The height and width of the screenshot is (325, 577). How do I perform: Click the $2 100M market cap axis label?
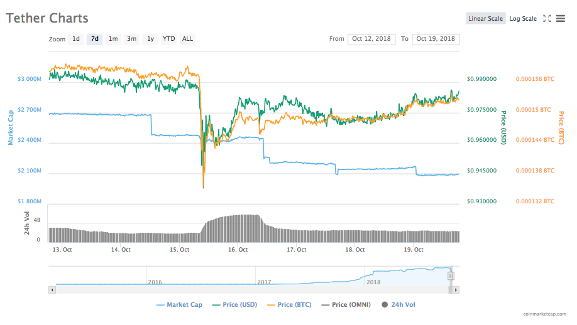point(30,171)
